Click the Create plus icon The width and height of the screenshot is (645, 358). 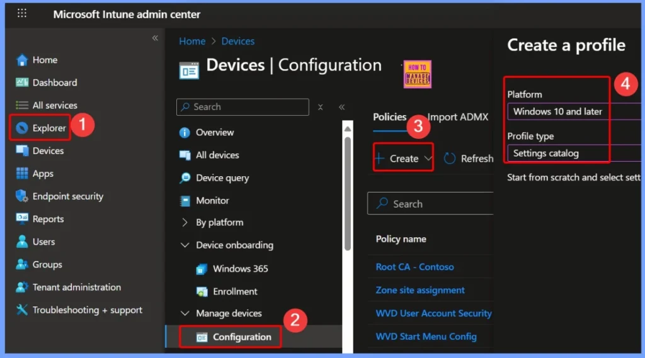click(x=380, y=159)
